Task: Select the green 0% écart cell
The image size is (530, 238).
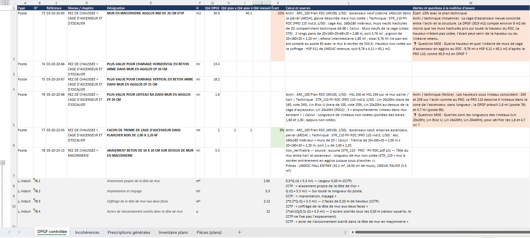Action: pos(278,138)
